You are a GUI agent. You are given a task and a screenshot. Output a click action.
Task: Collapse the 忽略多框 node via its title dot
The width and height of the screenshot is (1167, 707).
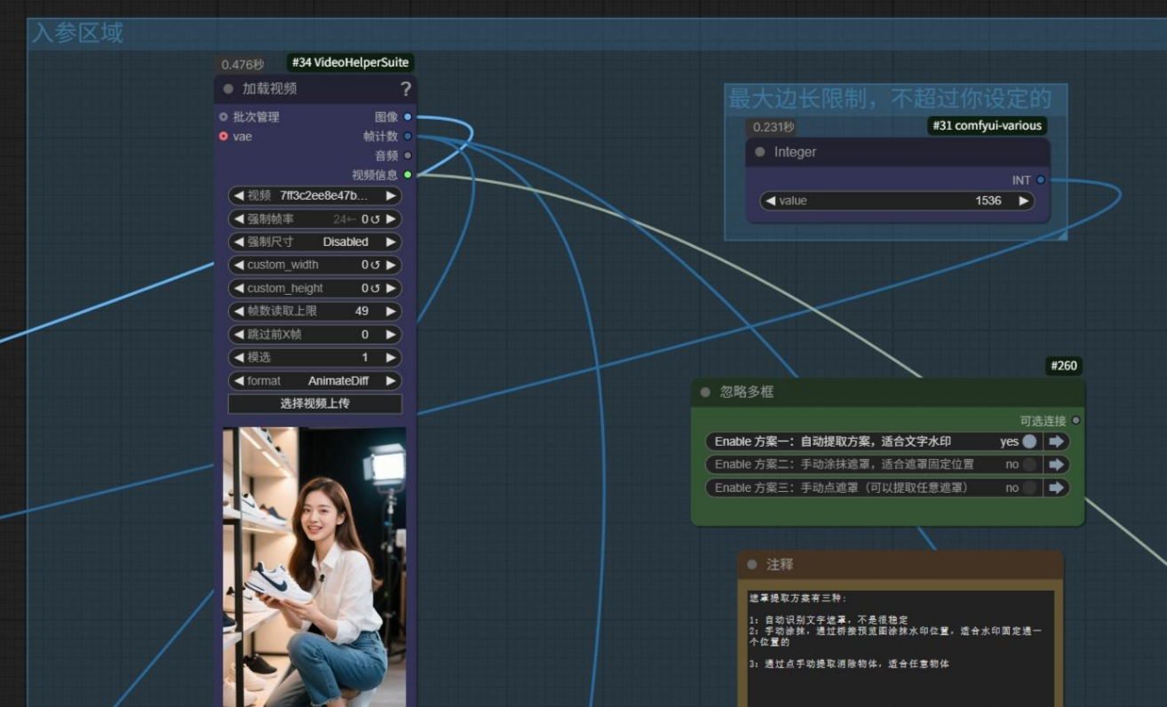(x=706, y=392)
